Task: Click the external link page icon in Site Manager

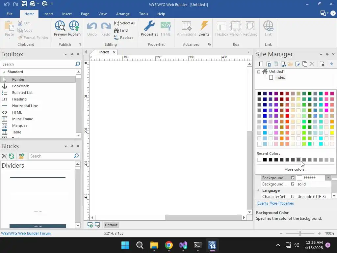Action: (x=283, y=64)
